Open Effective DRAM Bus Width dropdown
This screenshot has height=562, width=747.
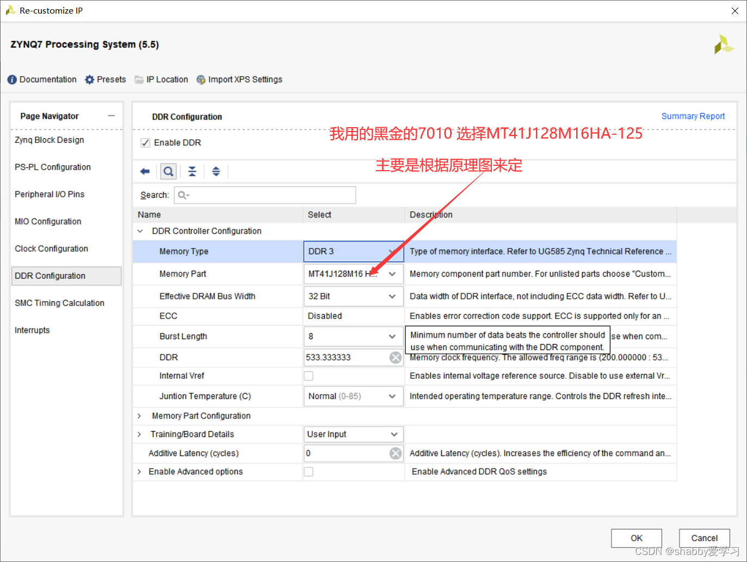click(x=354, y=296)
